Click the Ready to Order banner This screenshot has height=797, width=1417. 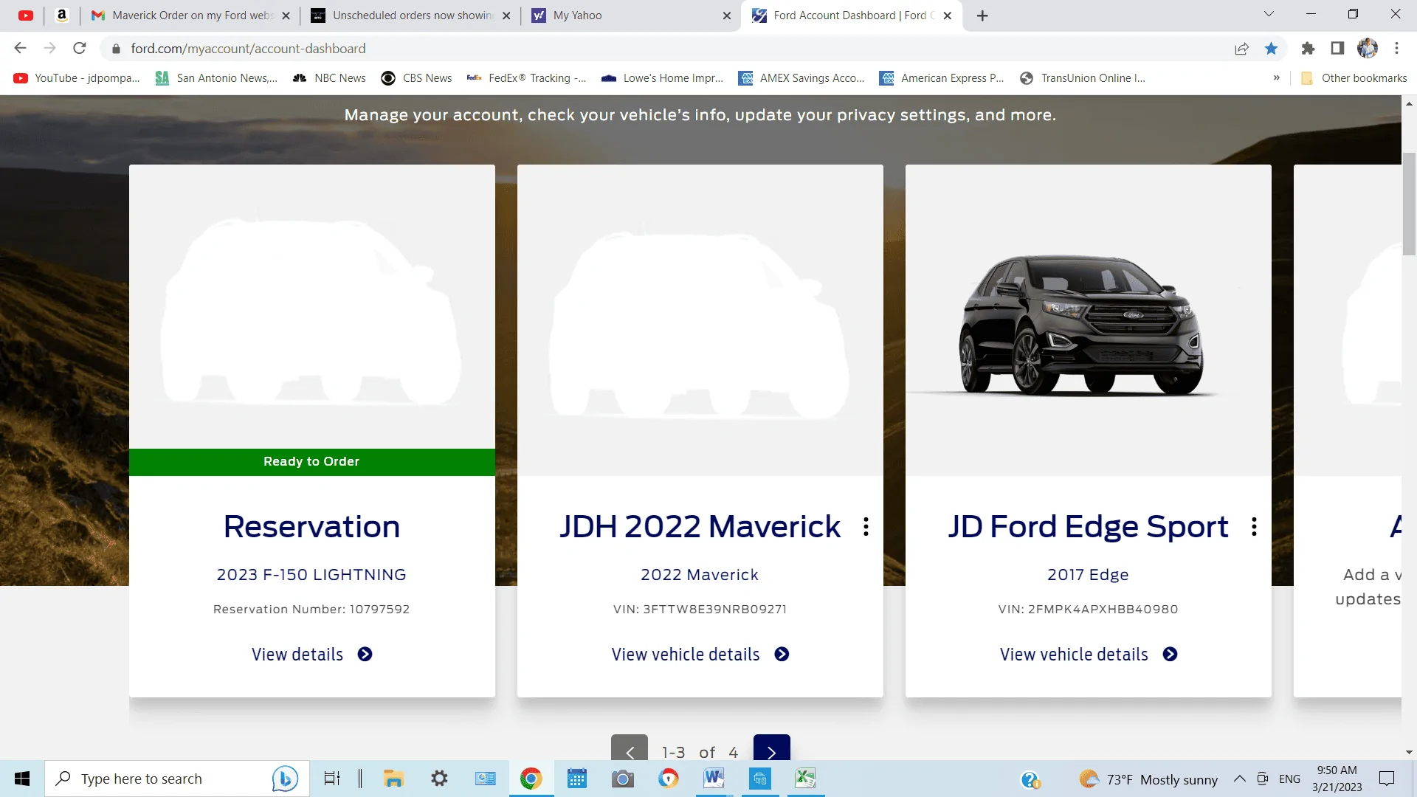click(311, 462)
